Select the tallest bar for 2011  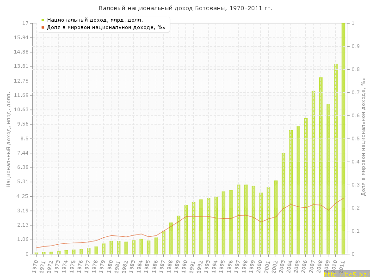point(343,138)
